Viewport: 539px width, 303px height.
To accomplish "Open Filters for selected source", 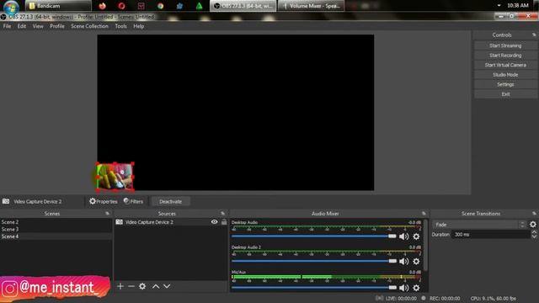I will tap(134, 201).
